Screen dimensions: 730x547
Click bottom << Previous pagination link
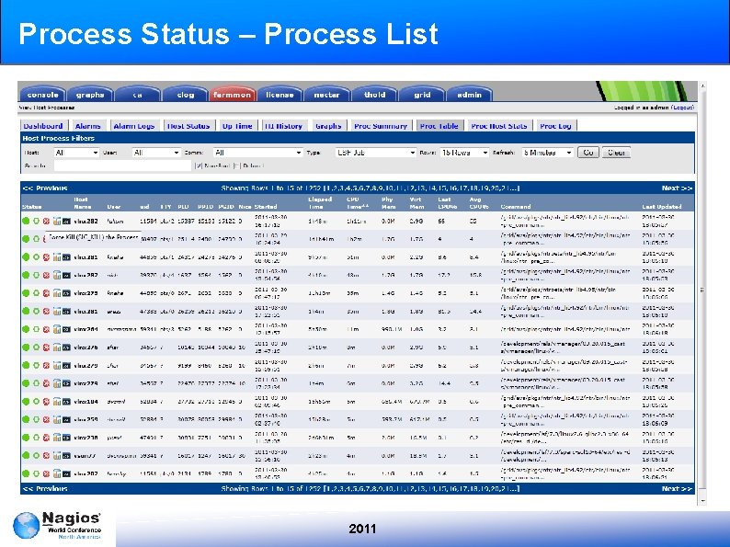tap(45, 489)
